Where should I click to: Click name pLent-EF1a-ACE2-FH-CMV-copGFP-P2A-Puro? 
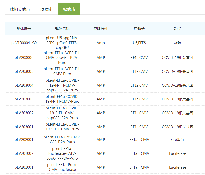[62, 58]
